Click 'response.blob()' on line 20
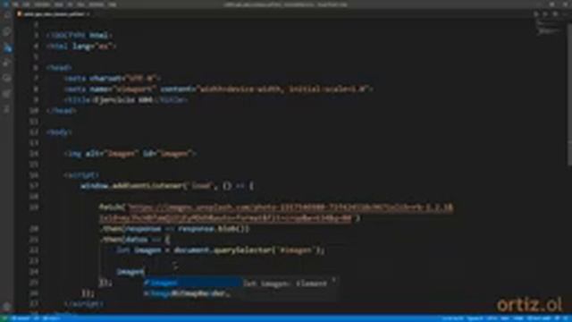Screen dimensions: 572x322 (x=213, y=229)
